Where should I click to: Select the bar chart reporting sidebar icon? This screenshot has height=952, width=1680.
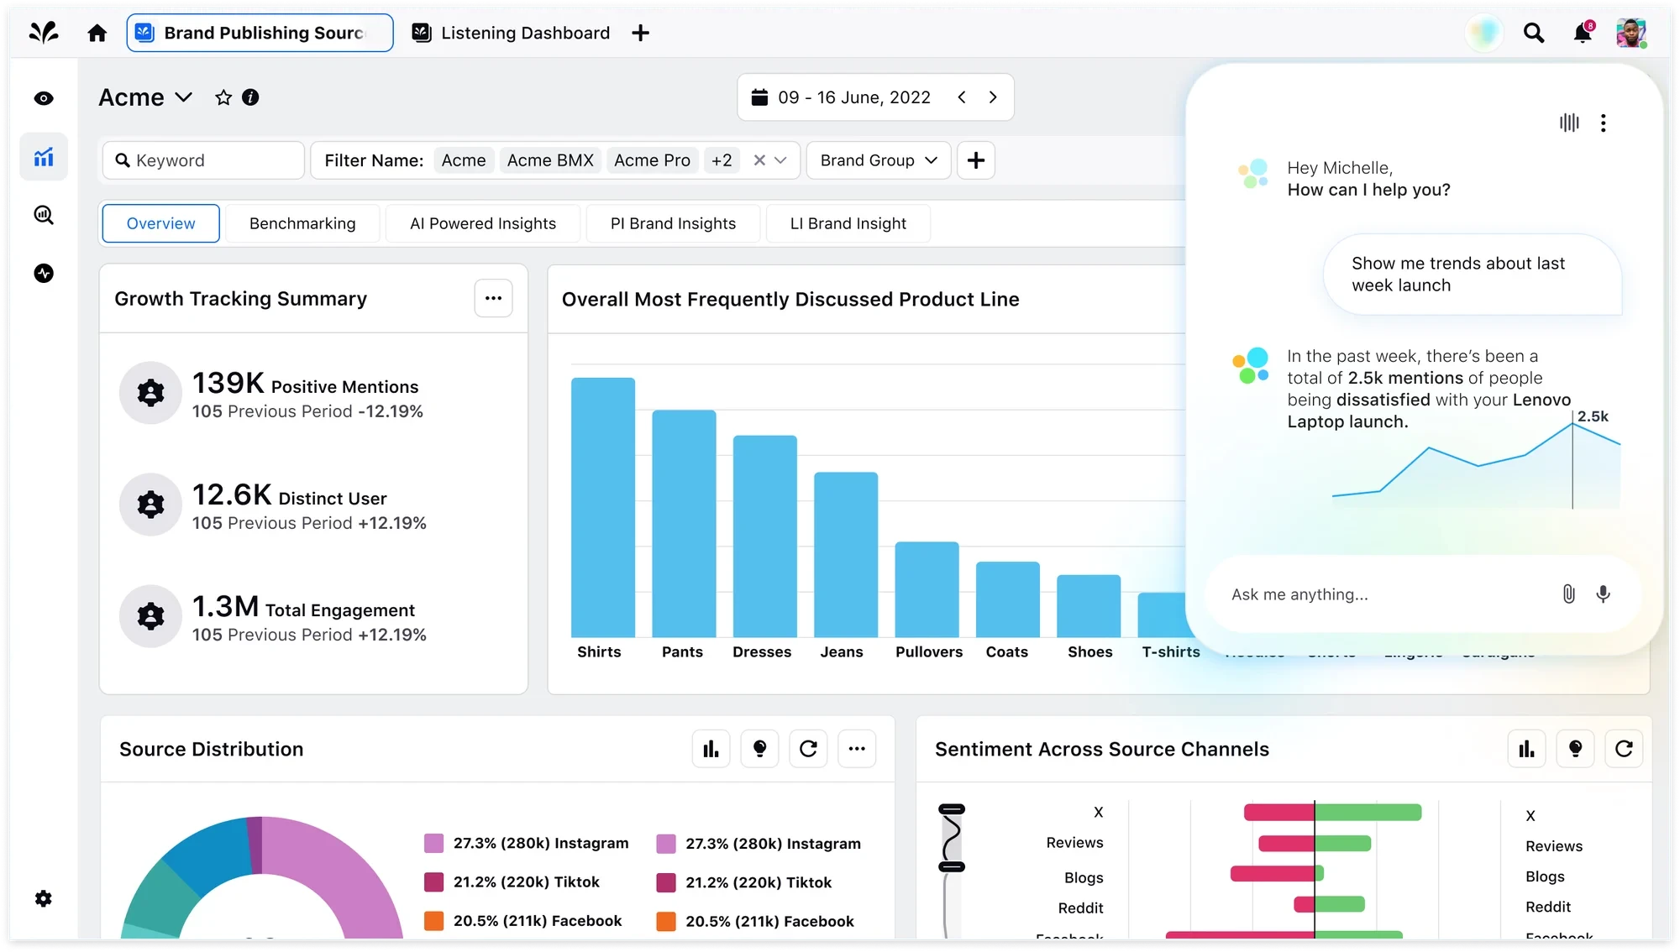click(44, 157)
